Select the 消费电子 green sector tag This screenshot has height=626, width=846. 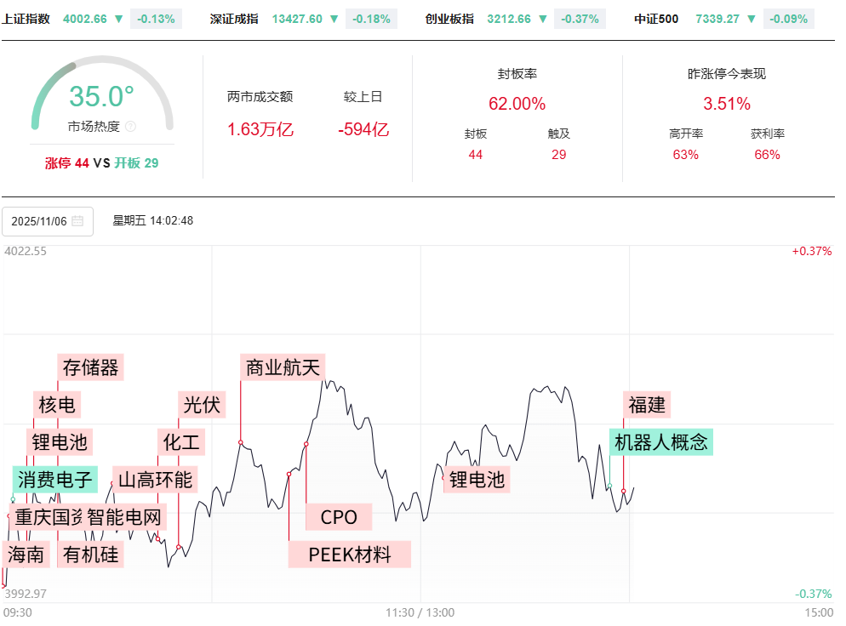pyautogui.click(x=55, y=480)
